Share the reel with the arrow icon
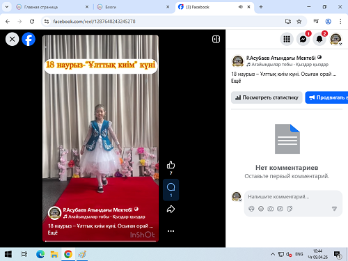Screen dimensions: 348x261 coord(171,209)
